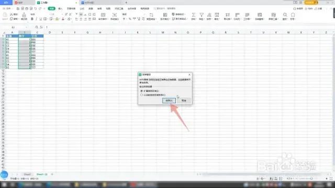Image resolution: width=335 pixels, height=188 pixels.
Task: Click the Save icon in quick access toolbar
Action: [x=18, y=8]
